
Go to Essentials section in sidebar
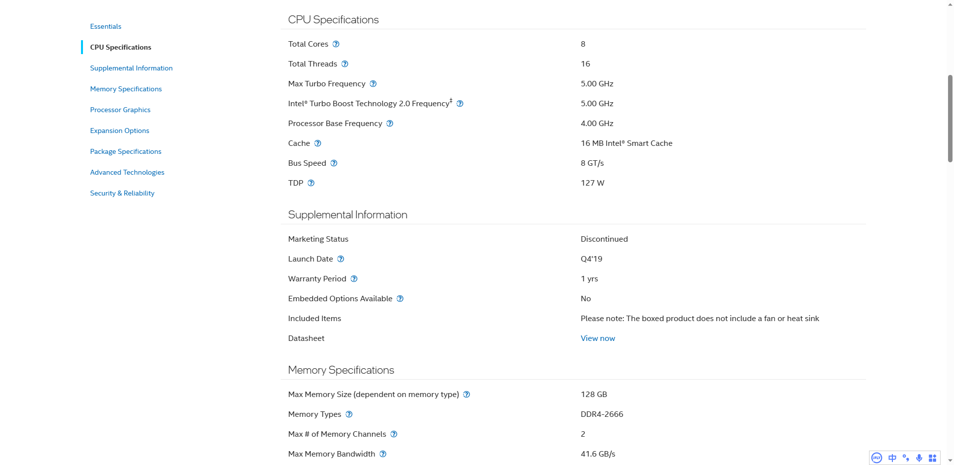click(x=106, y=26)
